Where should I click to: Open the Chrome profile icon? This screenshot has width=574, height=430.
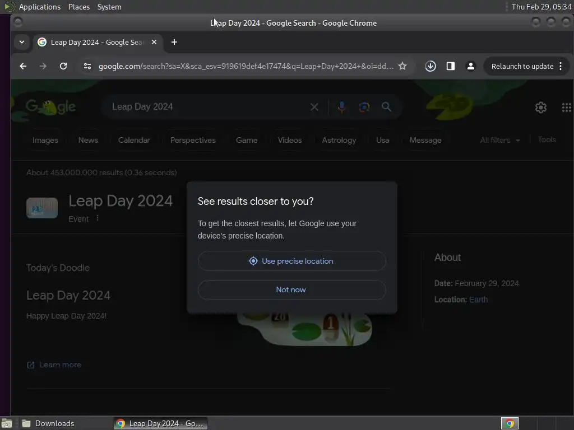471,66
